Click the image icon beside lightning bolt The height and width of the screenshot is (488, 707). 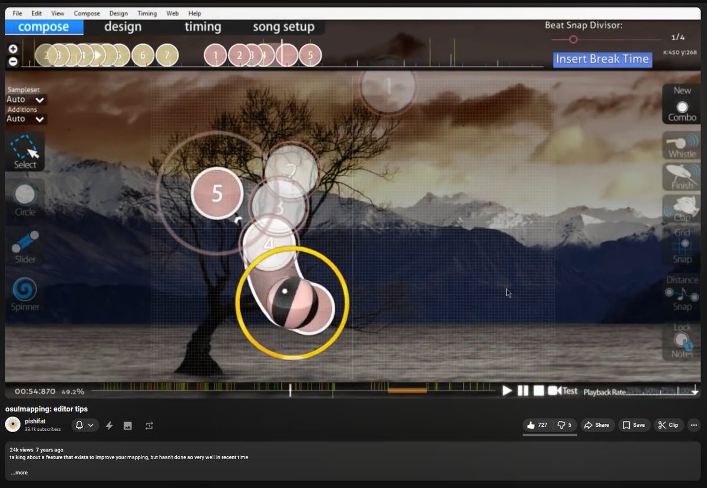click(x=128, y=425)
